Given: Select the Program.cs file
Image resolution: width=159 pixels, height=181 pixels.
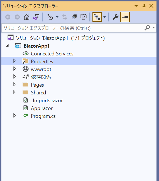Looking at the screenshot, I should (43, 116).
